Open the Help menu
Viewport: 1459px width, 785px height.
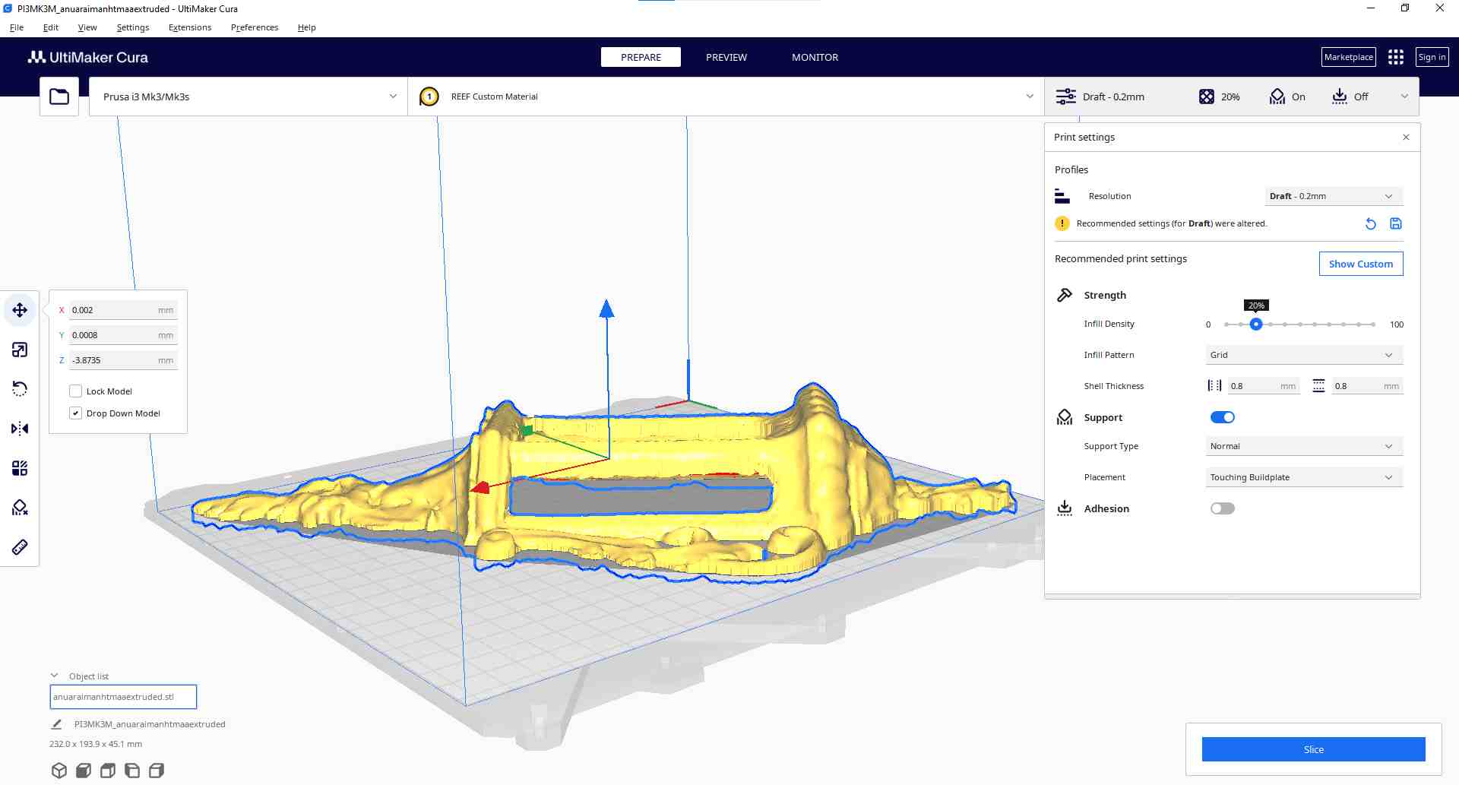tap(307, 27)
